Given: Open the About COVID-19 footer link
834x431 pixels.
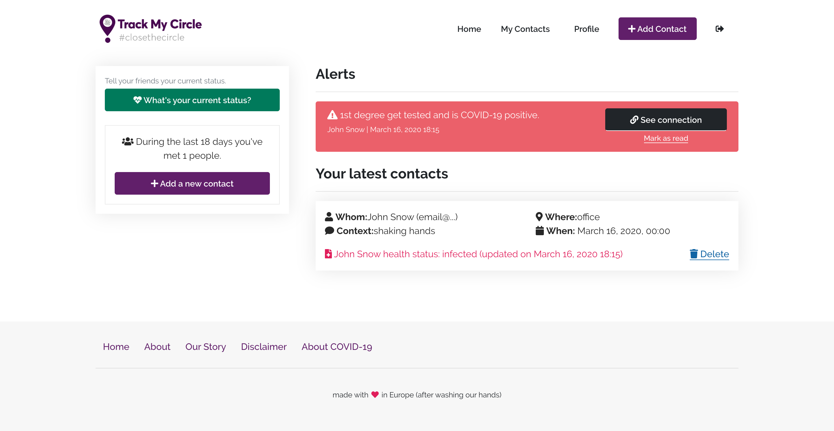Looking at the screenshot, I should [x=337, y=347].
